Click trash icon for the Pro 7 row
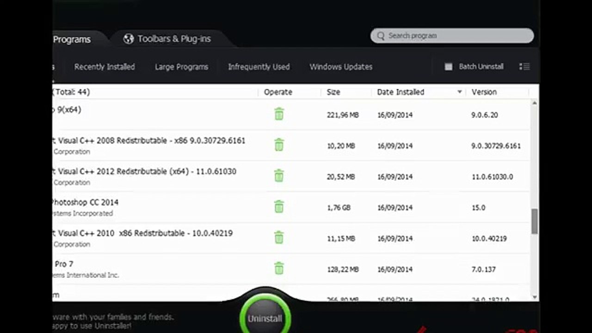Viewport: 592px width, 333px height. coord(279,268)
